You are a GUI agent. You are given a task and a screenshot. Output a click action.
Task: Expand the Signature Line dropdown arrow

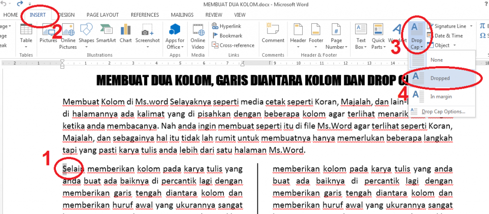pos(471,26)
